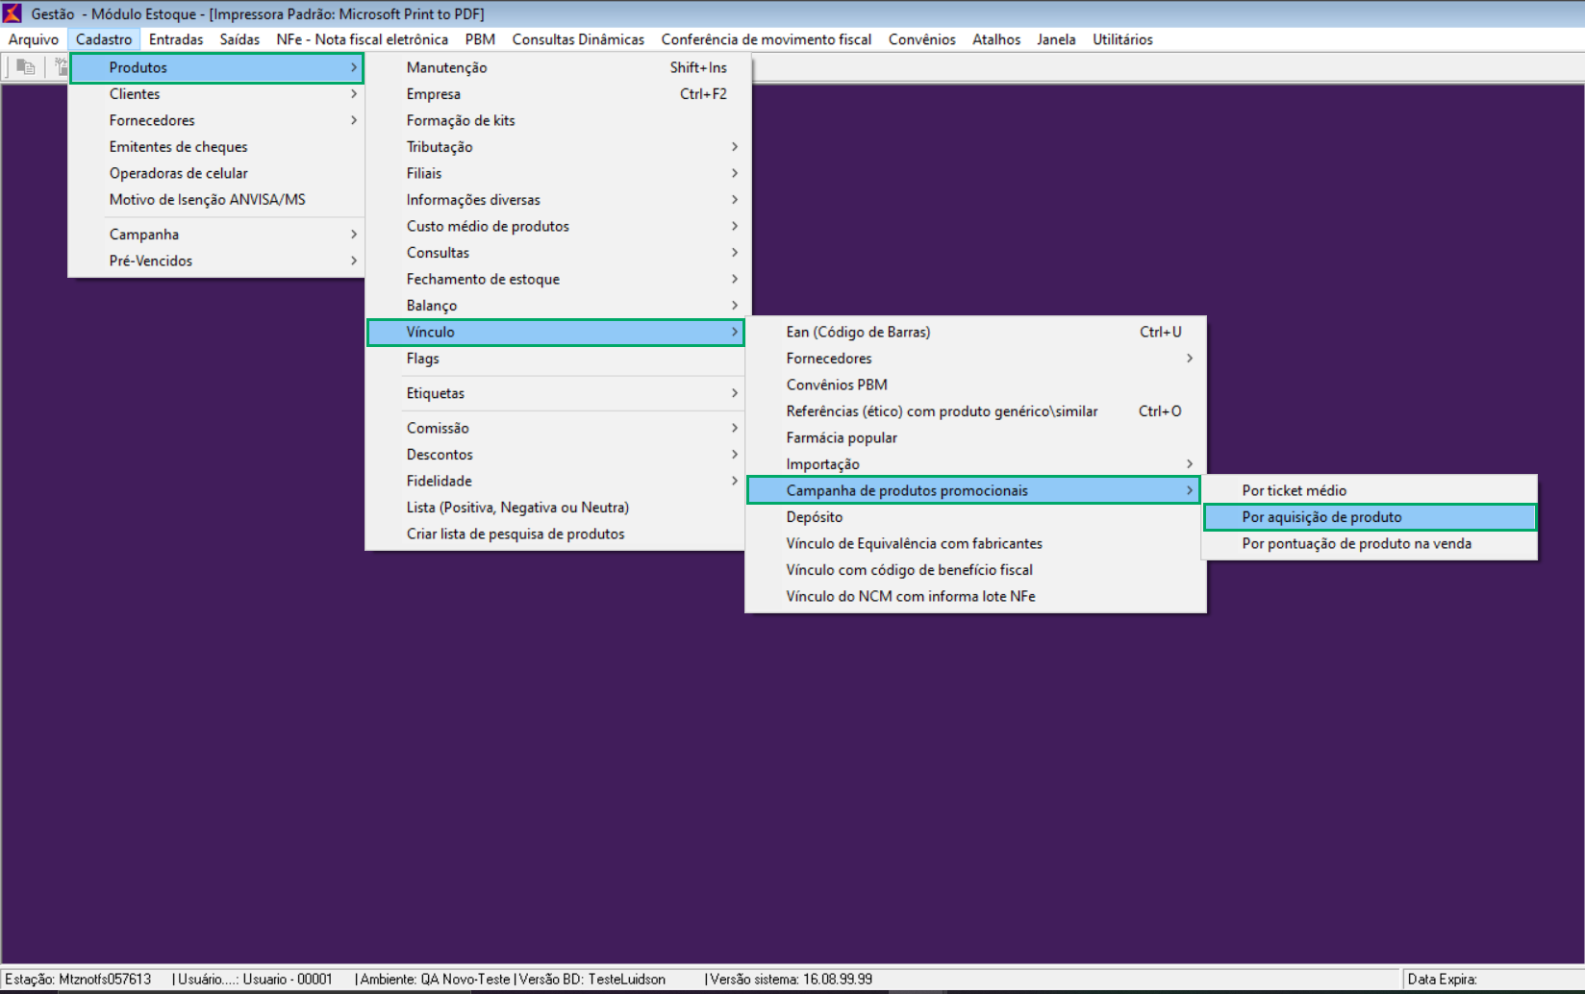Select Depósito in the Vínculo submenu
1585x994 pixels.
pyautogui.click(x=974, y=517)
